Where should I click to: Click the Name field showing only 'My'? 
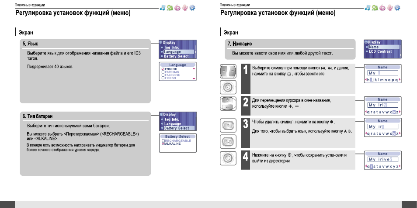coord(383,73)
